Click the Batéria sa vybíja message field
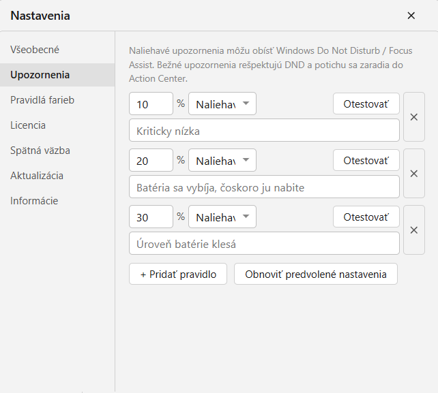This screenshot has height=393, width=438. click(264, 187)
